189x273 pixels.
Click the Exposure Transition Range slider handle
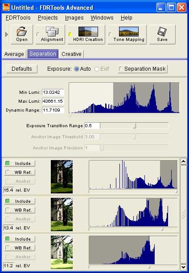[x=134, y=126]
